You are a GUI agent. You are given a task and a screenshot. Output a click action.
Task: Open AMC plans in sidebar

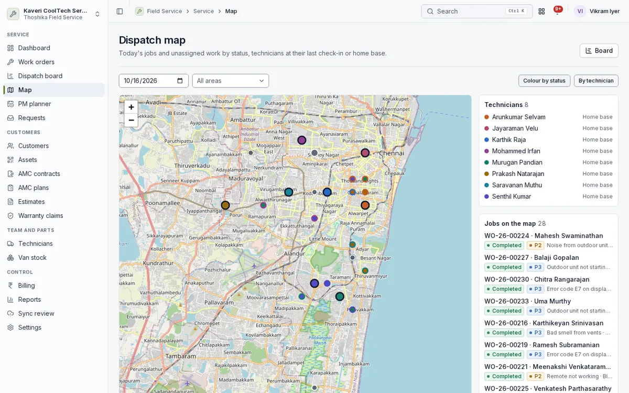[x=54, y=188]
